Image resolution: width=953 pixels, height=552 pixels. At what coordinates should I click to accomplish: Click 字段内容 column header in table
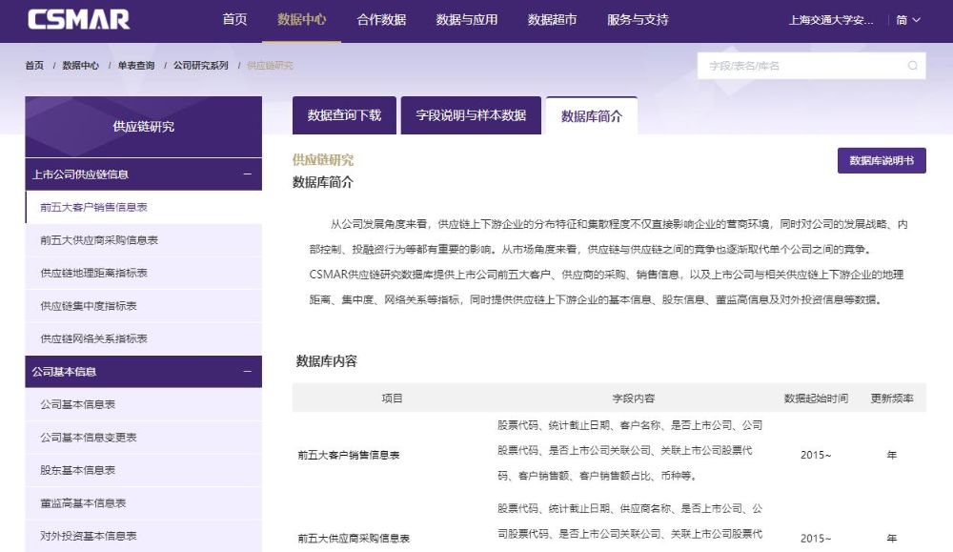pos(634,399)
